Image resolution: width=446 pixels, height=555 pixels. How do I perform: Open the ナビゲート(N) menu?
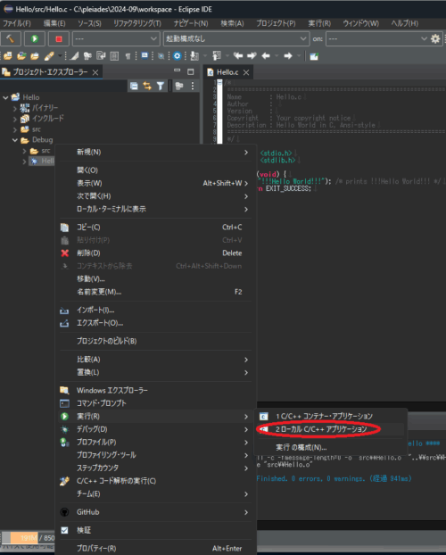click(x=191, y=23)
